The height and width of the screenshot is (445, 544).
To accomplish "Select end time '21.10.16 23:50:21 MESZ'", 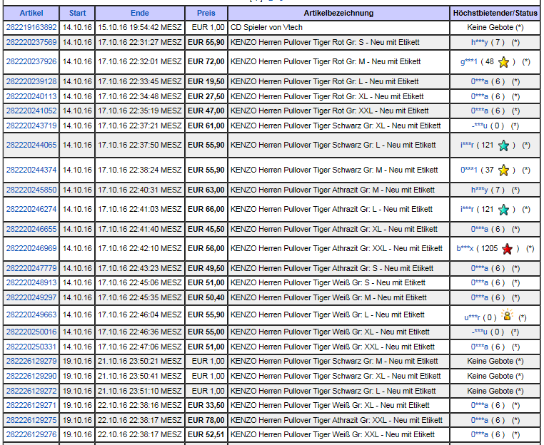I will (x=140, y=361).
